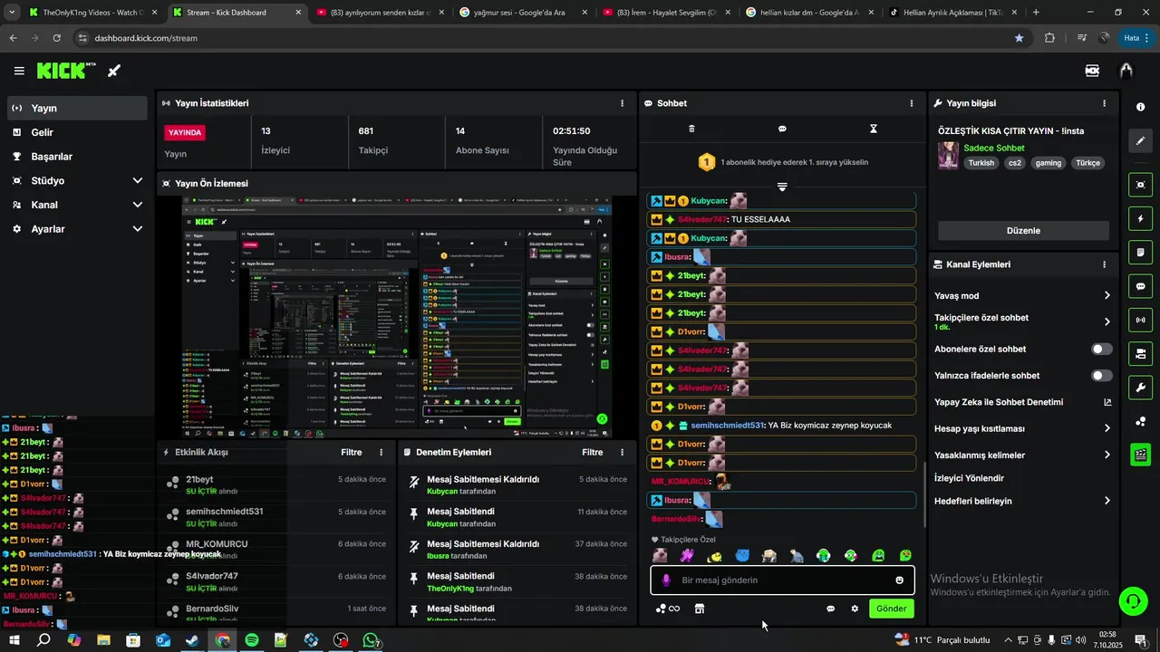The image size is (1160, 652).
Task: Switch to the TheOnlyK1ng Videos browser tab
Action: [x=92, y=13]
